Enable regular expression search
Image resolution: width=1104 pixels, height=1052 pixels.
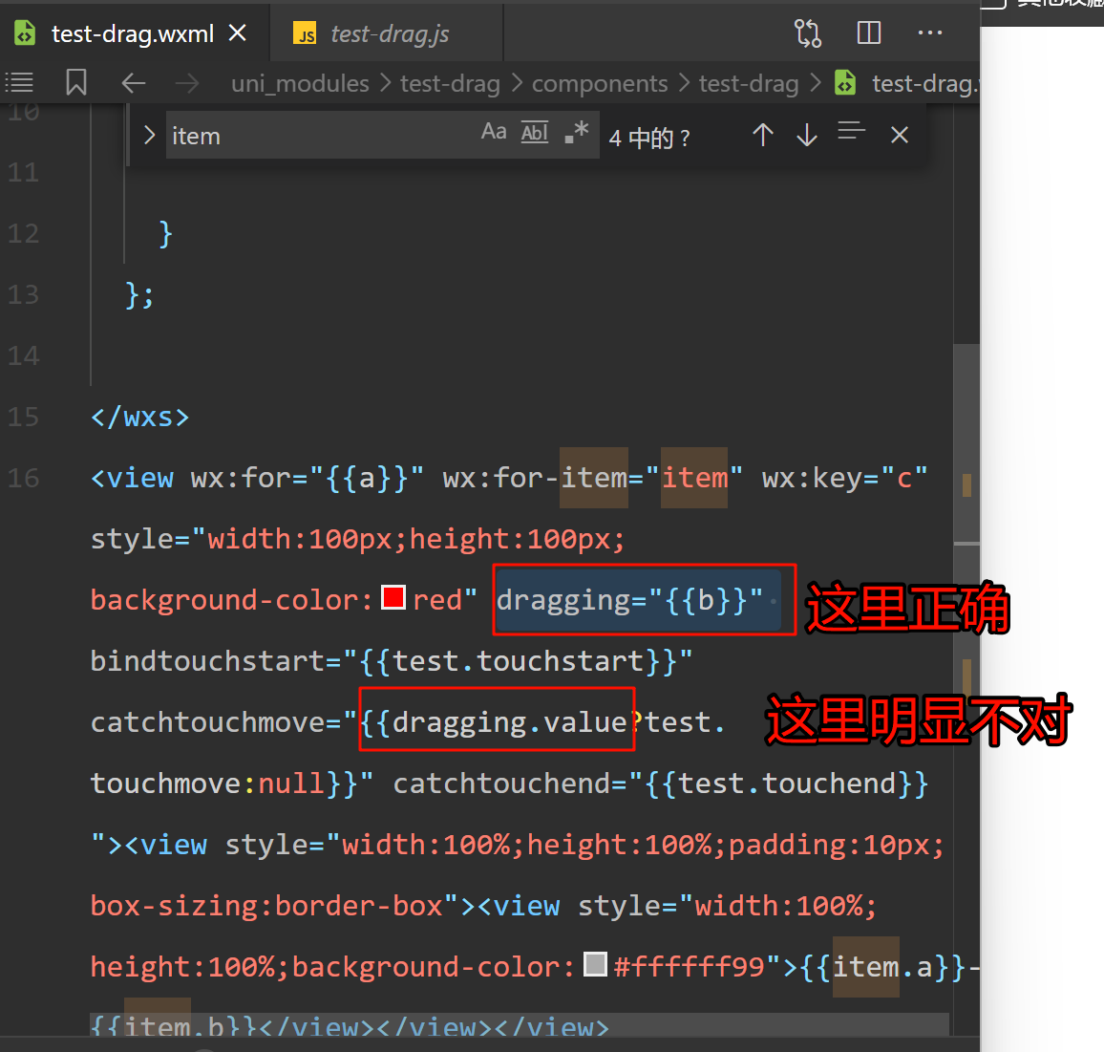[576, 133]
